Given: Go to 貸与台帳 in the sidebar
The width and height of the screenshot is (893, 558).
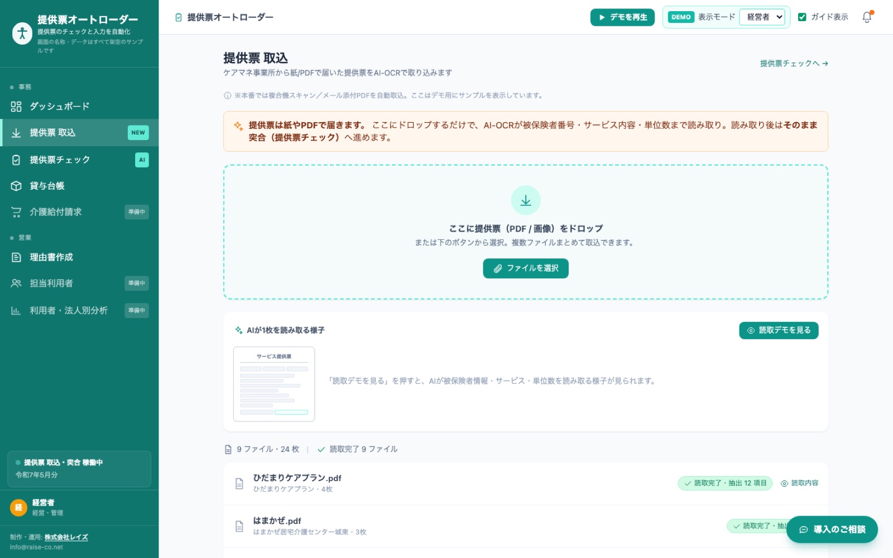Looking at the screenshot, I should 79,186.
